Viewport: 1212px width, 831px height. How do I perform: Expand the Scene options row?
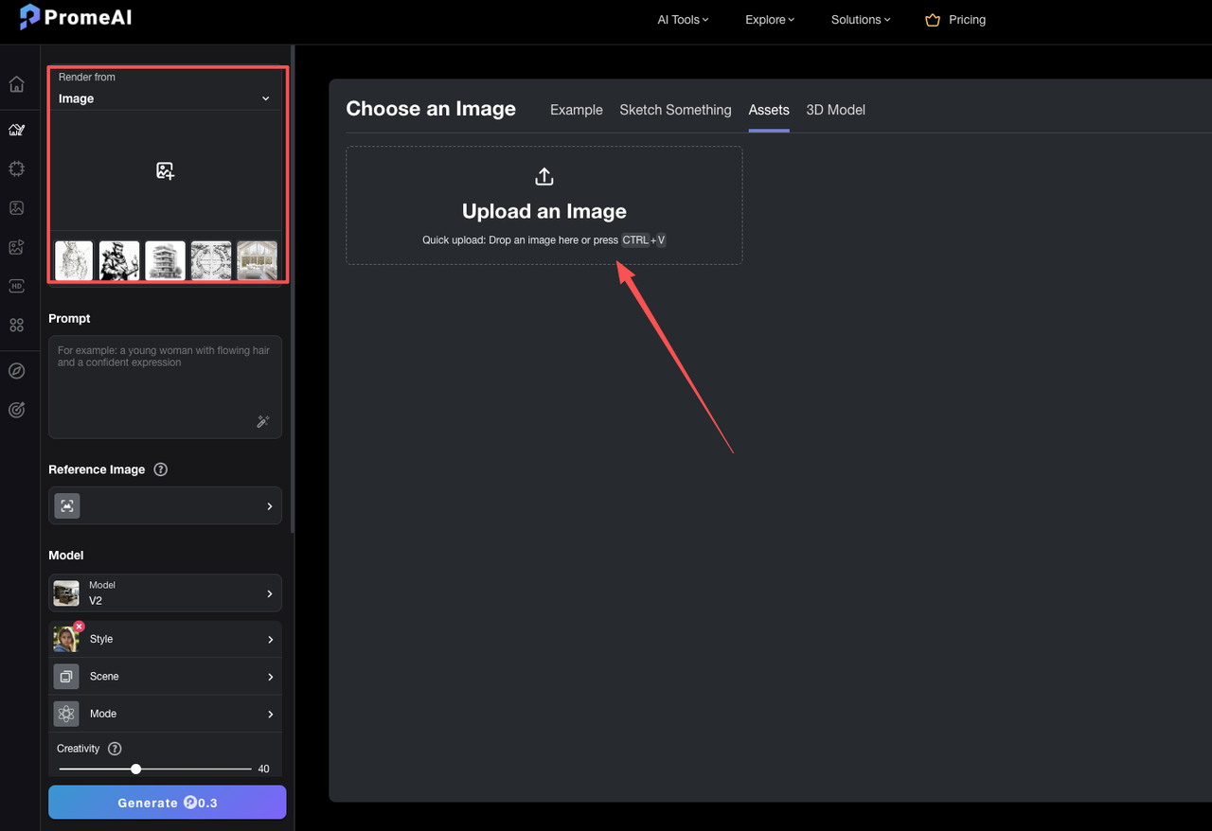pos(165,677)
